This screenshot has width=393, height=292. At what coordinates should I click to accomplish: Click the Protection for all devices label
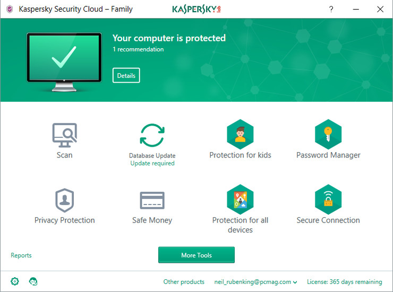(x=240, y=225)
